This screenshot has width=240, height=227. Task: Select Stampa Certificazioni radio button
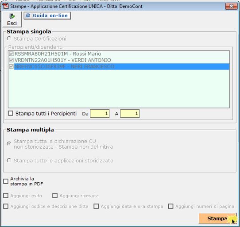click(x=9, y=38)
